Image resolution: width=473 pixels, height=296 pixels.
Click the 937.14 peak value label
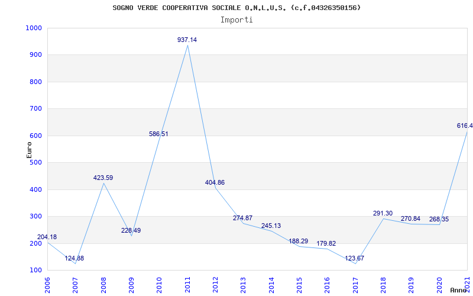pyautogui.click(x=187, y=40)
